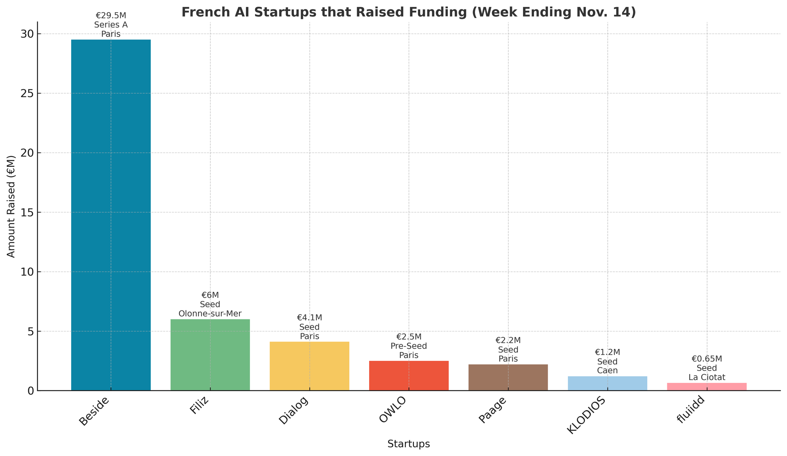The image size is (787, 456).
Task: Click the light blue KLODIOS bar
Action: [608, 383]
